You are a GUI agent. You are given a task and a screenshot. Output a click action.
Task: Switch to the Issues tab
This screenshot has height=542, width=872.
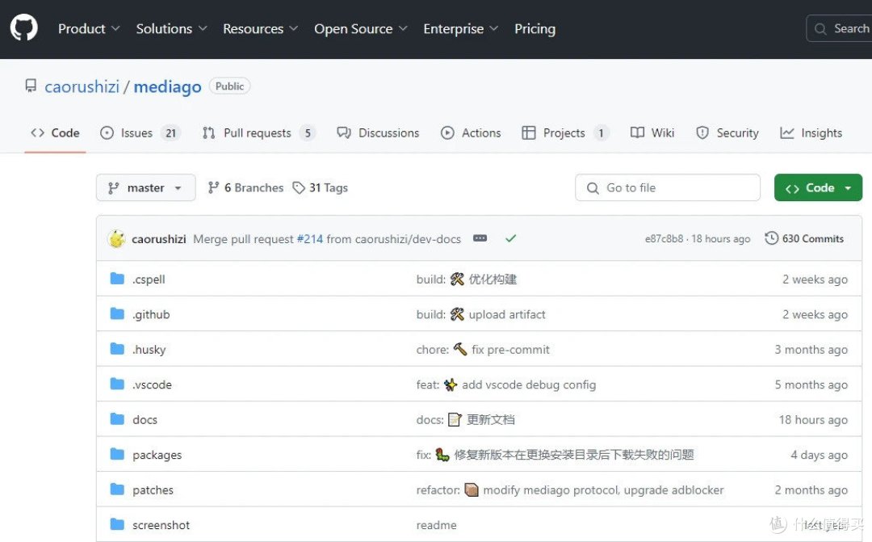(140, 133)
